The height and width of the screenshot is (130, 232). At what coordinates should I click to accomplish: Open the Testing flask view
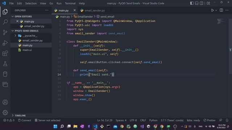pyautogui.click(x=5, y=64)
